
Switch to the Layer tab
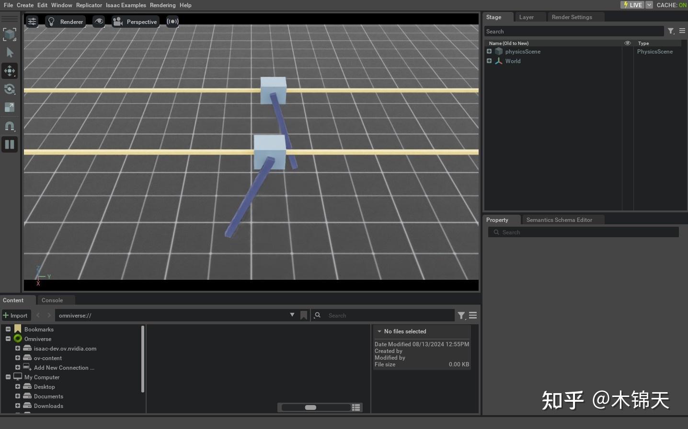tap(526, 17)
